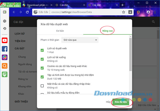Open history clock icon in sidebar
The image size is (160, 111).
coord(4,29)
